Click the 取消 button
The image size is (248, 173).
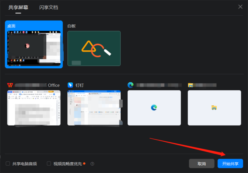pyautogui.click(x=202, y=164)
